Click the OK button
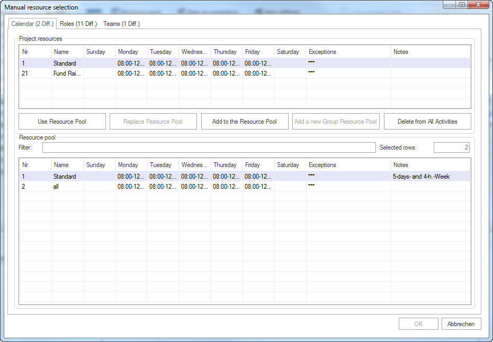This screenshot has height=342, width=493. (418, 324)
